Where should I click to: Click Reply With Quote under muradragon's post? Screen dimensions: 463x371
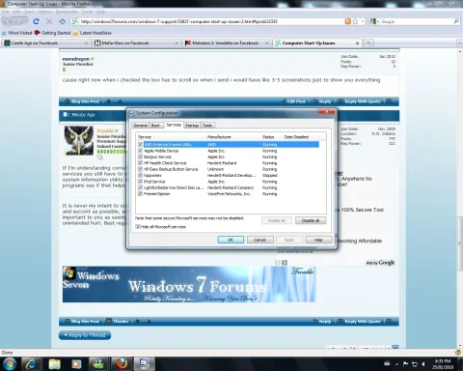pos(360,101)
